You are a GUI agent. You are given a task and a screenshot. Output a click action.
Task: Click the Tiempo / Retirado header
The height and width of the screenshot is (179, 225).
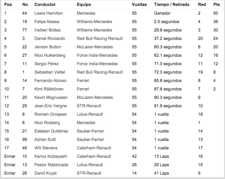point(172,5)
